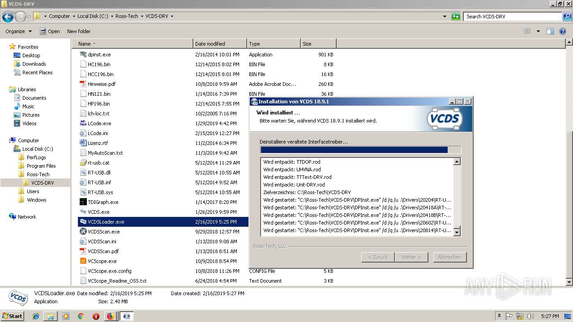Select the Hinweise.pdf icon
Image resolution: width=573 pixels, height=322 pixels.
[83, 84]
